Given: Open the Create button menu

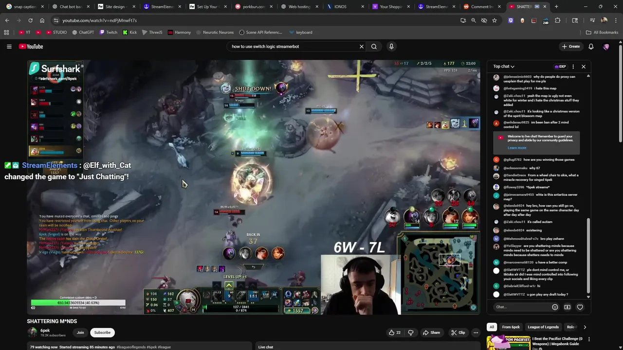Looking at the screenshot, I should pyautogui.click(x=571, y=46).
